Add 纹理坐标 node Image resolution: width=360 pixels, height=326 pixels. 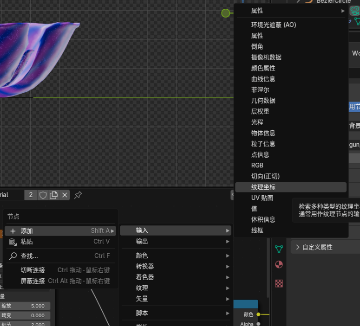(291, 187)
